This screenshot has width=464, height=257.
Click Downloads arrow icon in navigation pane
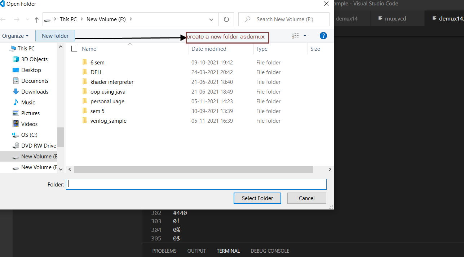coord(16,91)
